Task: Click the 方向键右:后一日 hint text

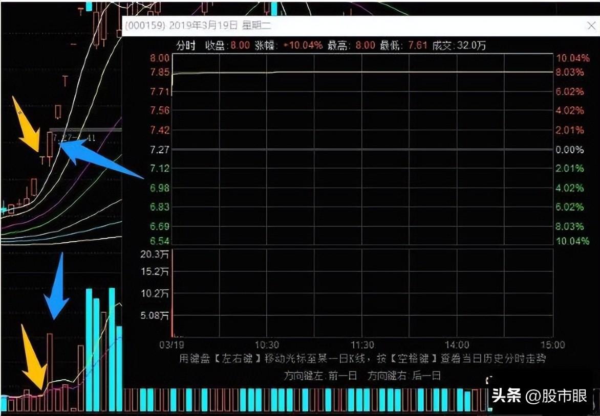Action: tap(404, 376)
